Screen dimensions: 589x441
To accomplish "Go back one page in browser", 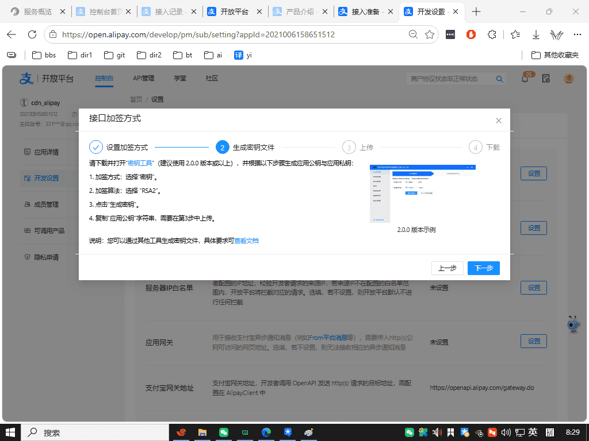I will (x=12, y=34).
